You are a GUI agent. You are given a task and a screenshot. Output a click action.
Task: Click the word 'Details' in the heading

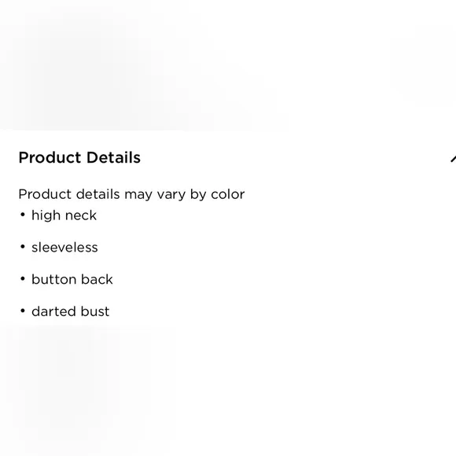tap(113, 157)
